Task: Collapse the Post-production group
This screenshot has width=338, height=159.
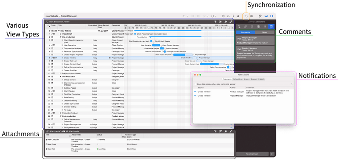Action: coord(61,116)
